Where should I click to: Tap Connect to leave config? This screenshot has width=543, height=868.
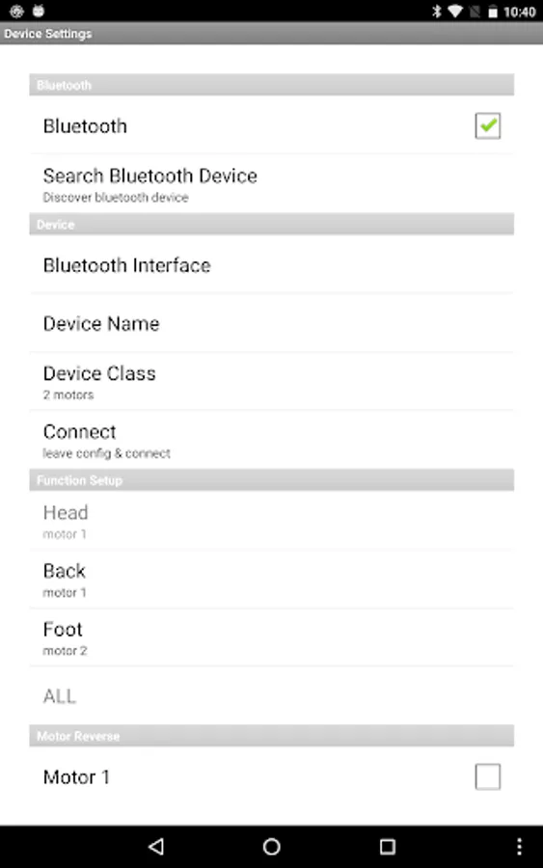(x=271, y=440)
